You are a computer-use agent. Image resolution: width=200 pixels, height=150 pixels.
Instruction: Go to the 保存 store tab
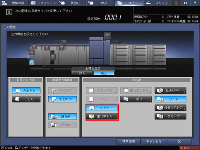click(x=100, y=3)
